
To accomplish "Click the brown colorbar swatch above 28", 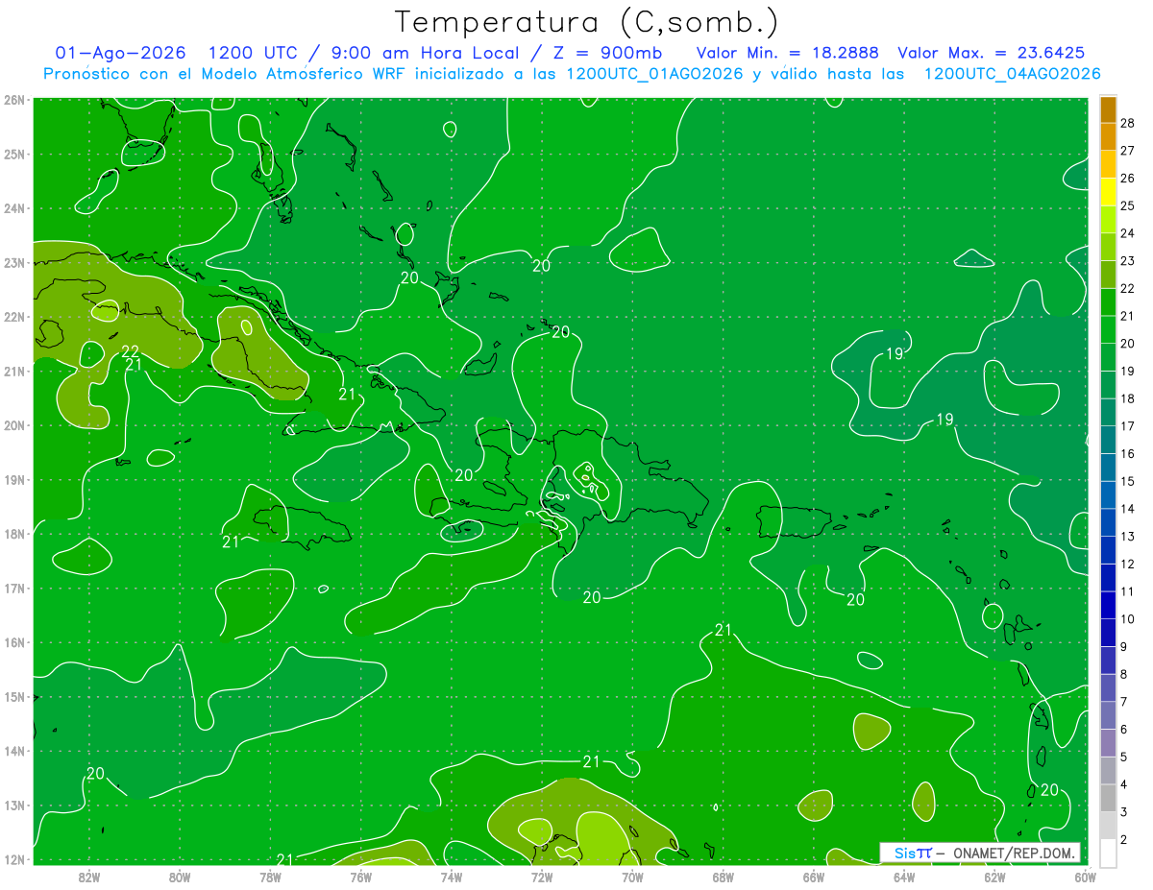I will (1108, 109).
